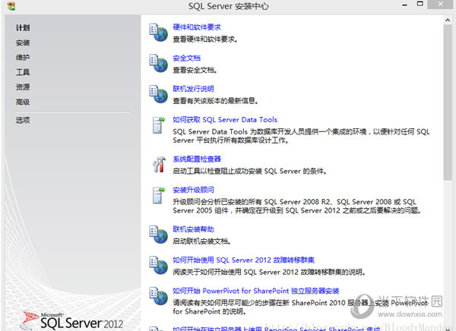Open the 安全文档 link

coord(187,58)
